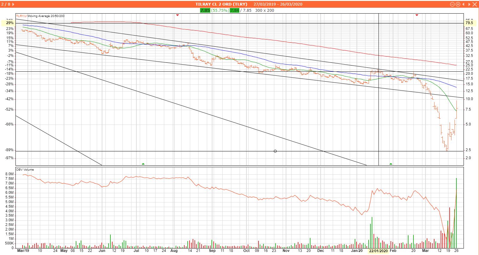The width and height of the screenshot is (479, 255).
Task: Click the green up marker near February
Action: coord(391,164)
